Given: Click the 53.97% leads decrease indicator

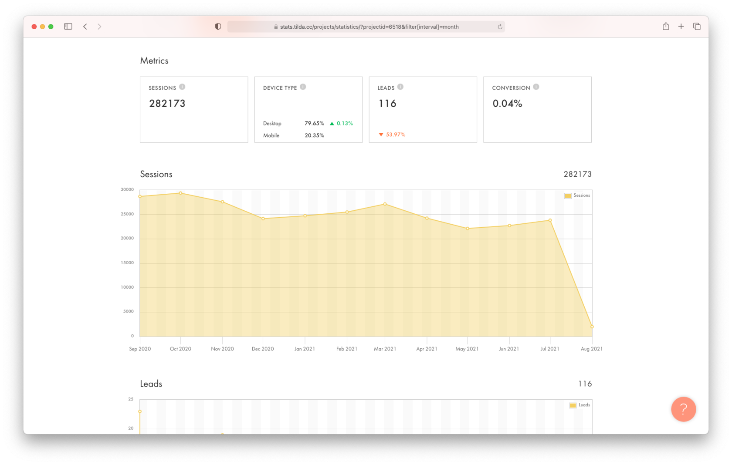Looking at the screenshot, I should pyautogui.click(x=392, y=135).
